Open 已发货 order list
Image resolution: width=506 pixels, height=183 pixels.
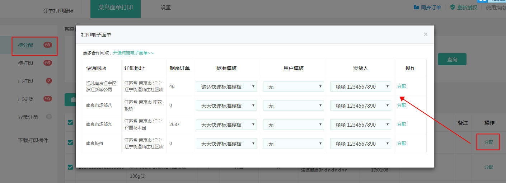(25, 99)
